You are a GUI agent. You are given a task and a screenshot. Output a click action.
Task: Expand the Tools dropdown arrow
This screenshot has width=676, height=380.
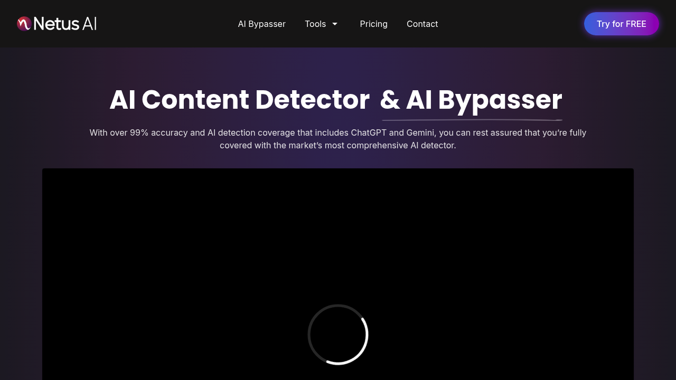[x=334, y=24]
